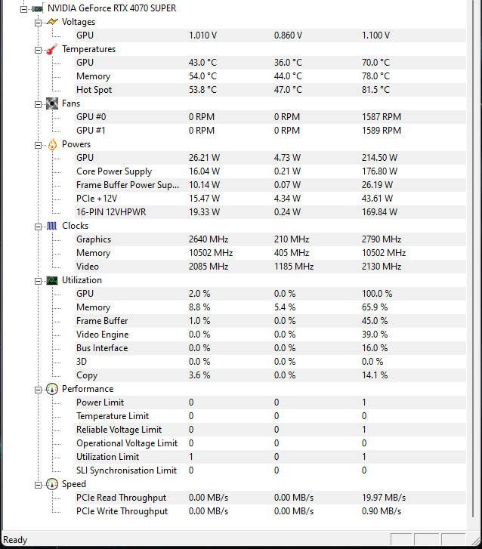
Task: Select the 16-PIN 12VHPWR power row
Action: point(111,212)
